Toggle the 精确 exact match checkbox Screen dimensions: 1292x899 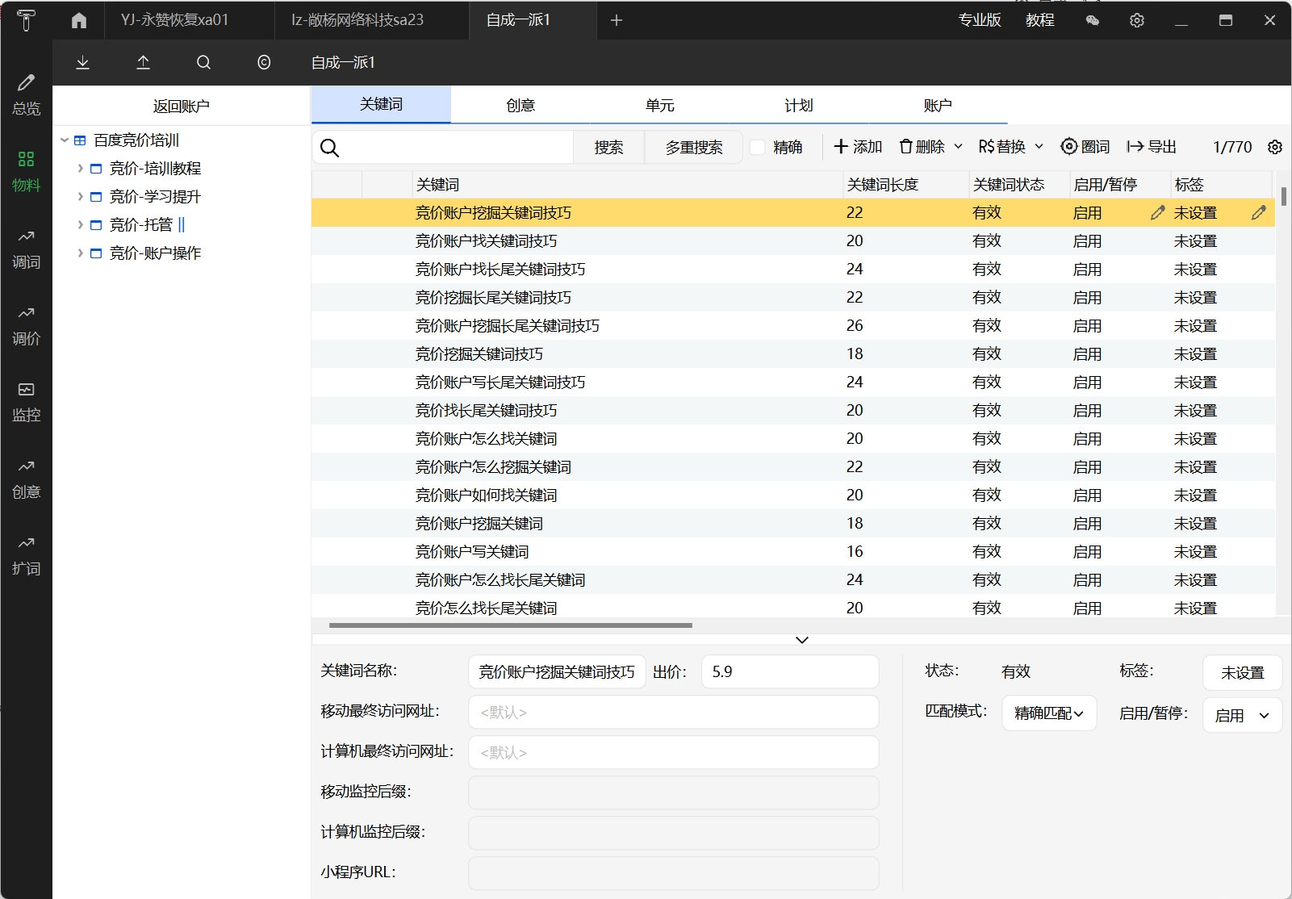click(x=758, y=147)
